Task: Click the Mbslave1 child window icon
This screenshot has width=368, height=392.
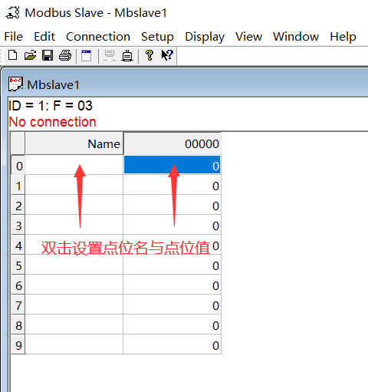Action: coord(15,84)
